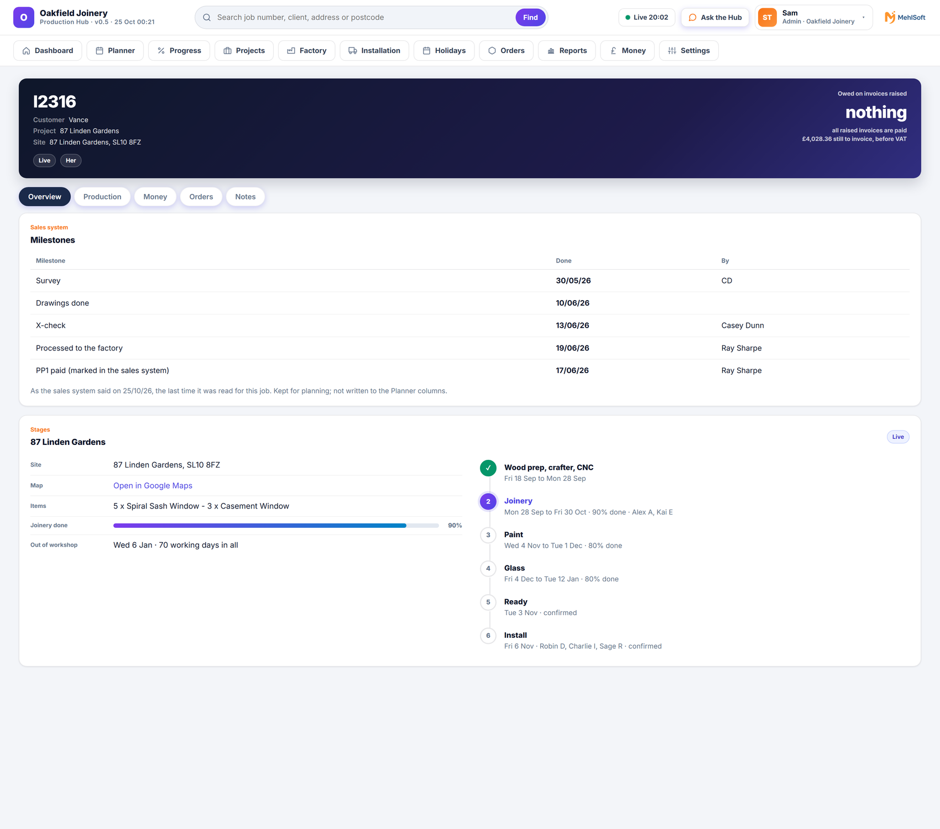
Task: Click Casey Dunn in X-check row
Action: 743,326
